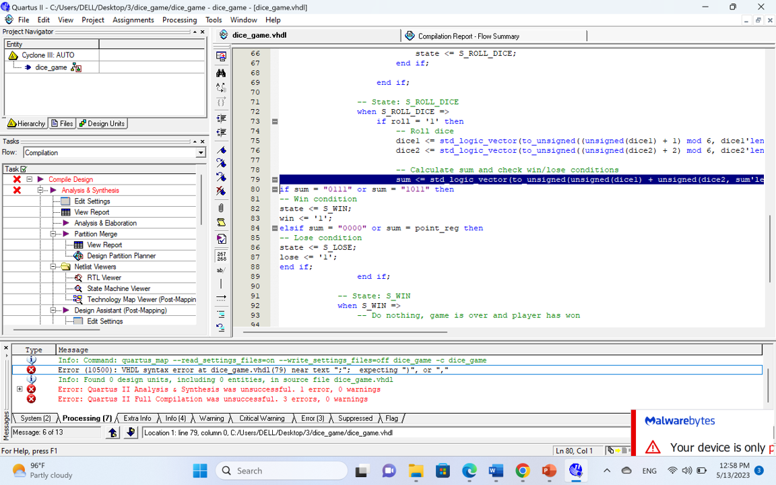Open Design Partition Planner task
Screen dimensions: 776x485
tap(121, 256)
